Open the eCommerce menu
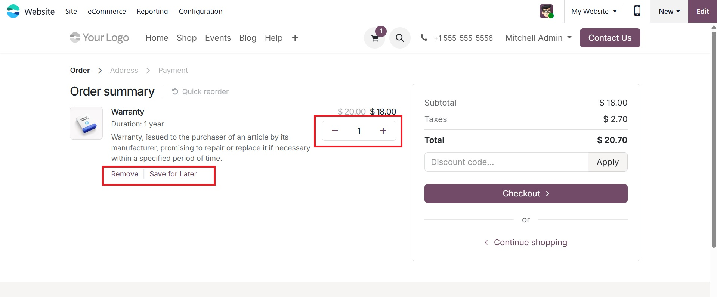 pyautogui.click(x=107, y=11)
